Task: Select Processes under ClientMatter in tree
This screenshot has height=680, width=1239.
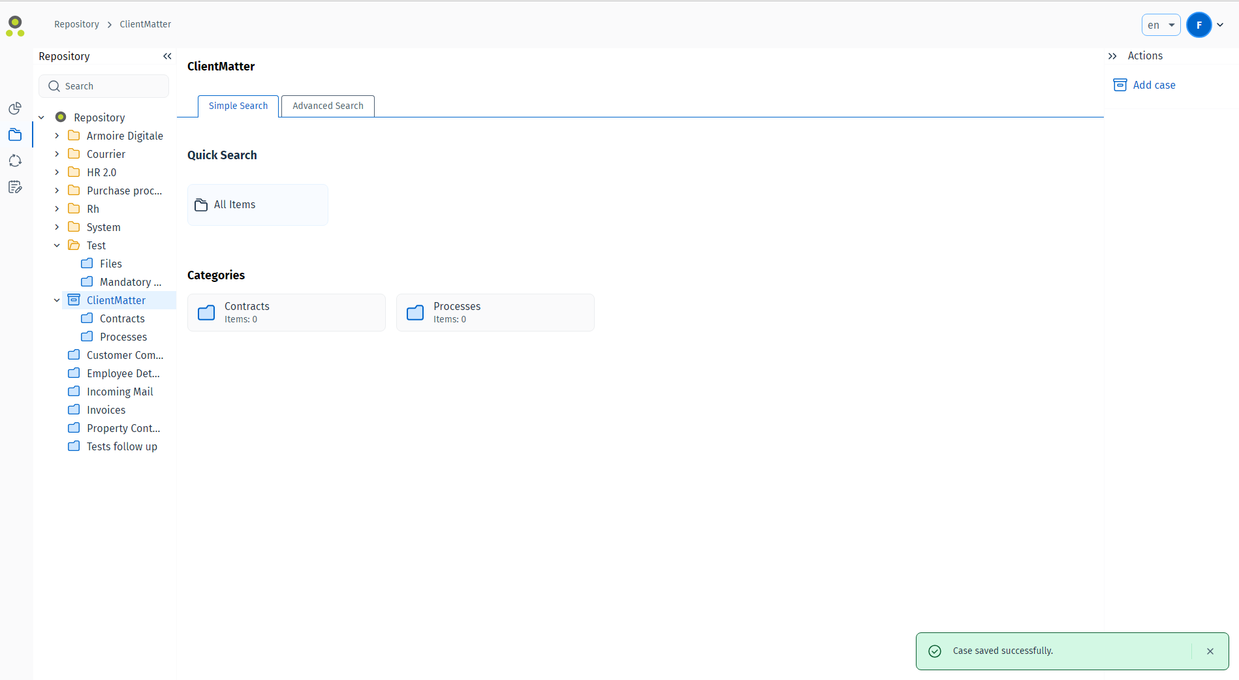Action: (x=123, y=337)
